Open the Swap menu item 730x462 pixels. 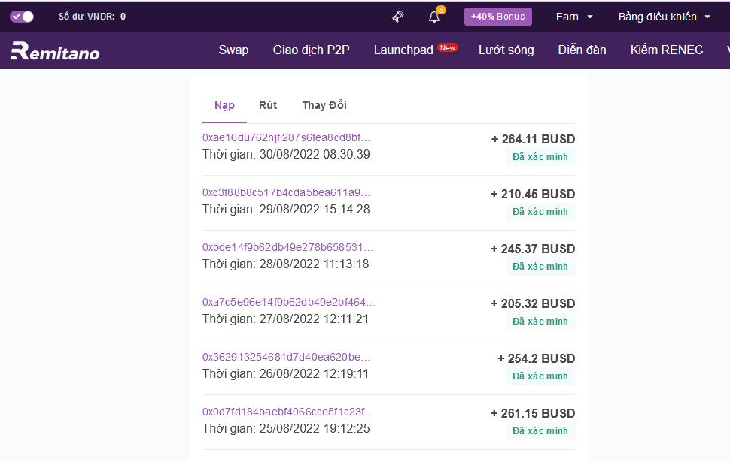pyautogui.click(x=233, y=50)
